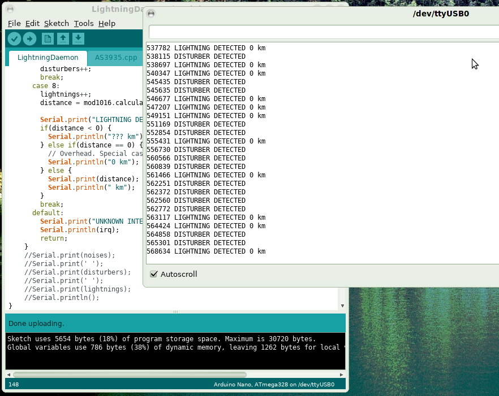Toggle the Autoscroll checkbox
Image resolution: width=499 pixels, height=396 pixels.
pos(154,274)
